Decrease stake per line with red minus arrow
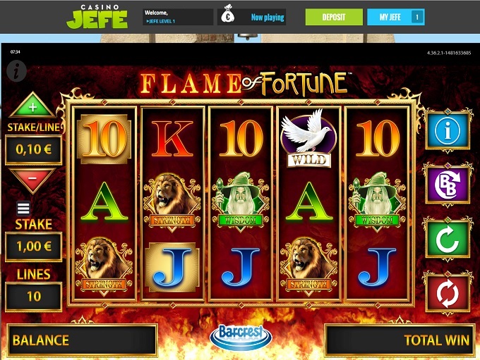This screenshot has width=480, height=360. tap(32, 180)
